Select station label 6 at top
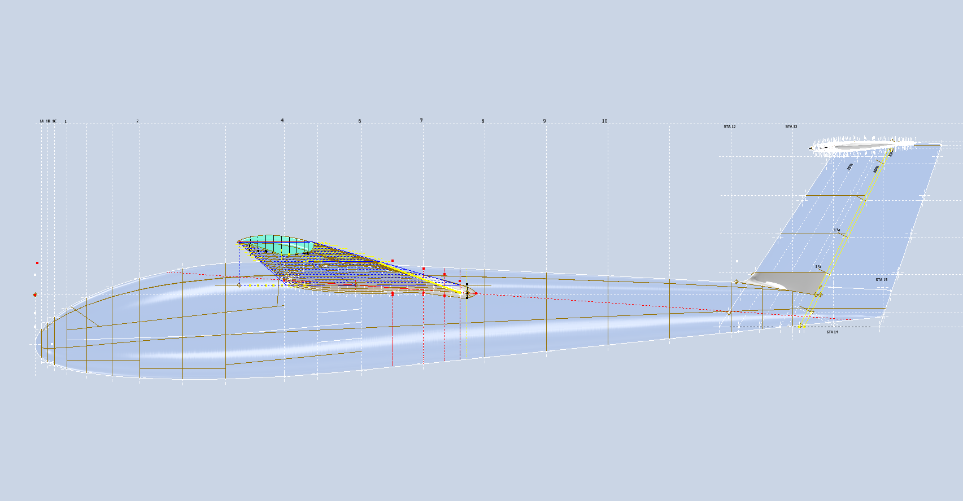This screenshot has height=501, width=963. [x=359, y=121]
